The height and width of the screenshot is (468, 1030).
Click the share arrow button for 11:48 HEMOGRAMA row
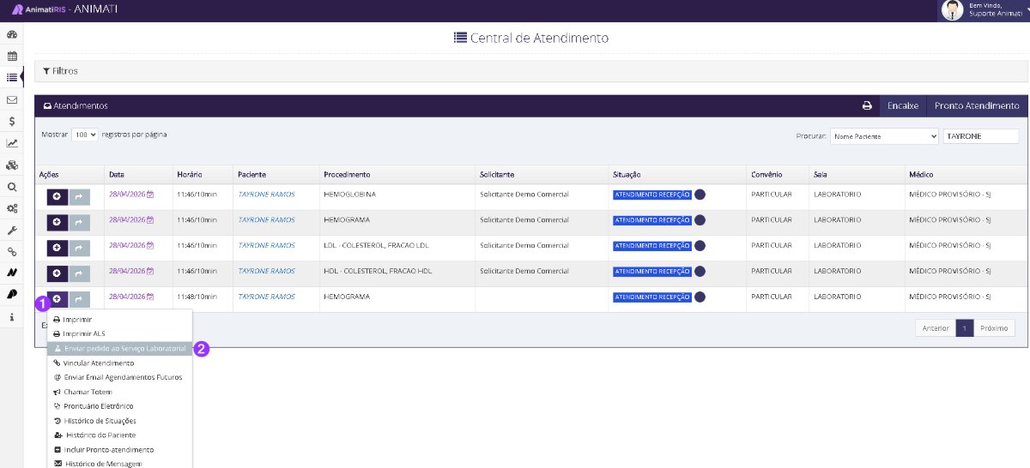point(78,298)
